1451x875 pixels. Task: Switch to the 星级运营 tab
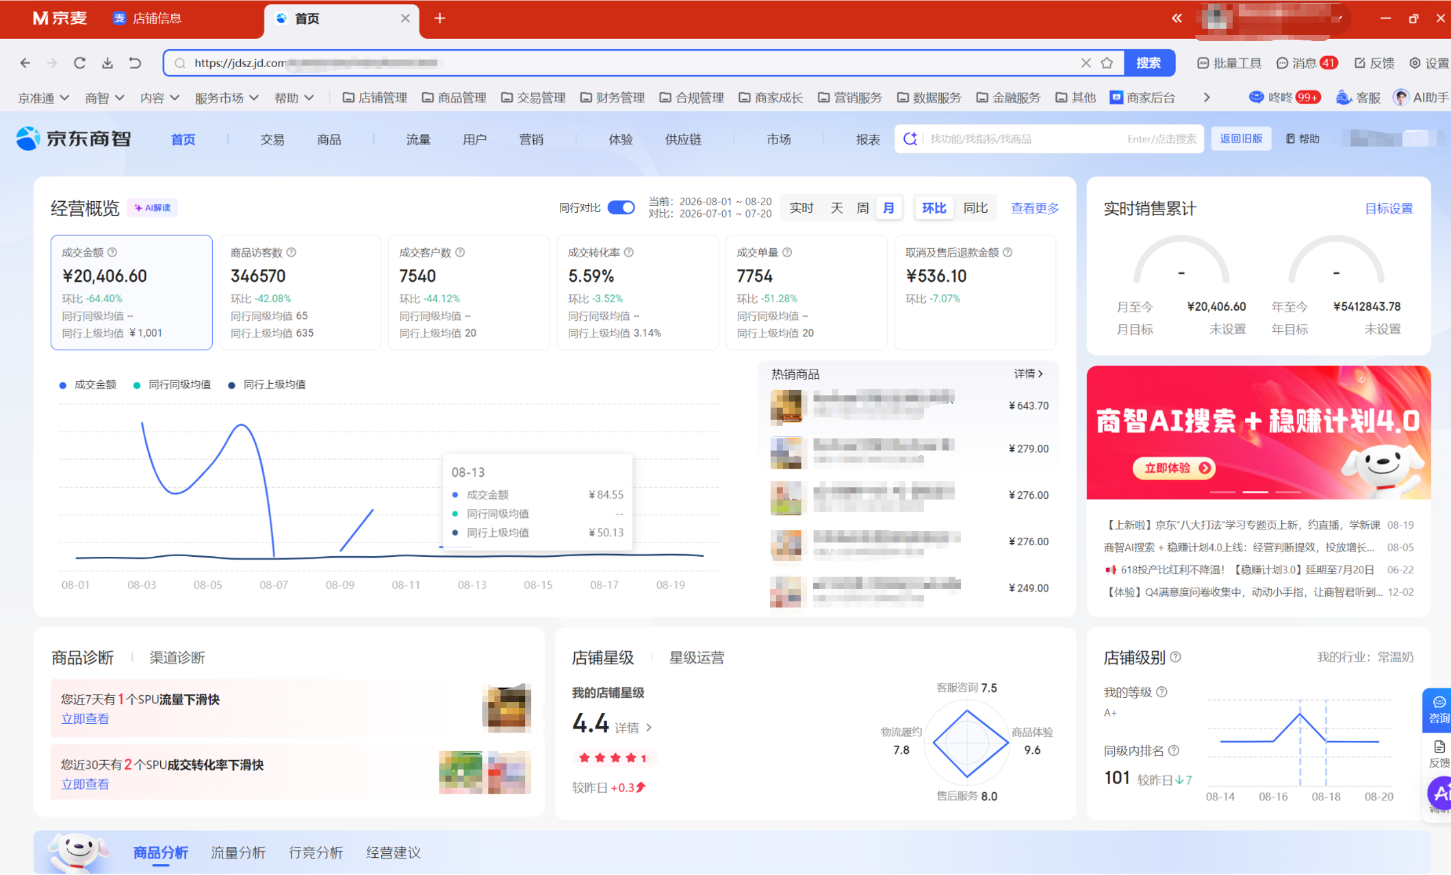point(697,657)
